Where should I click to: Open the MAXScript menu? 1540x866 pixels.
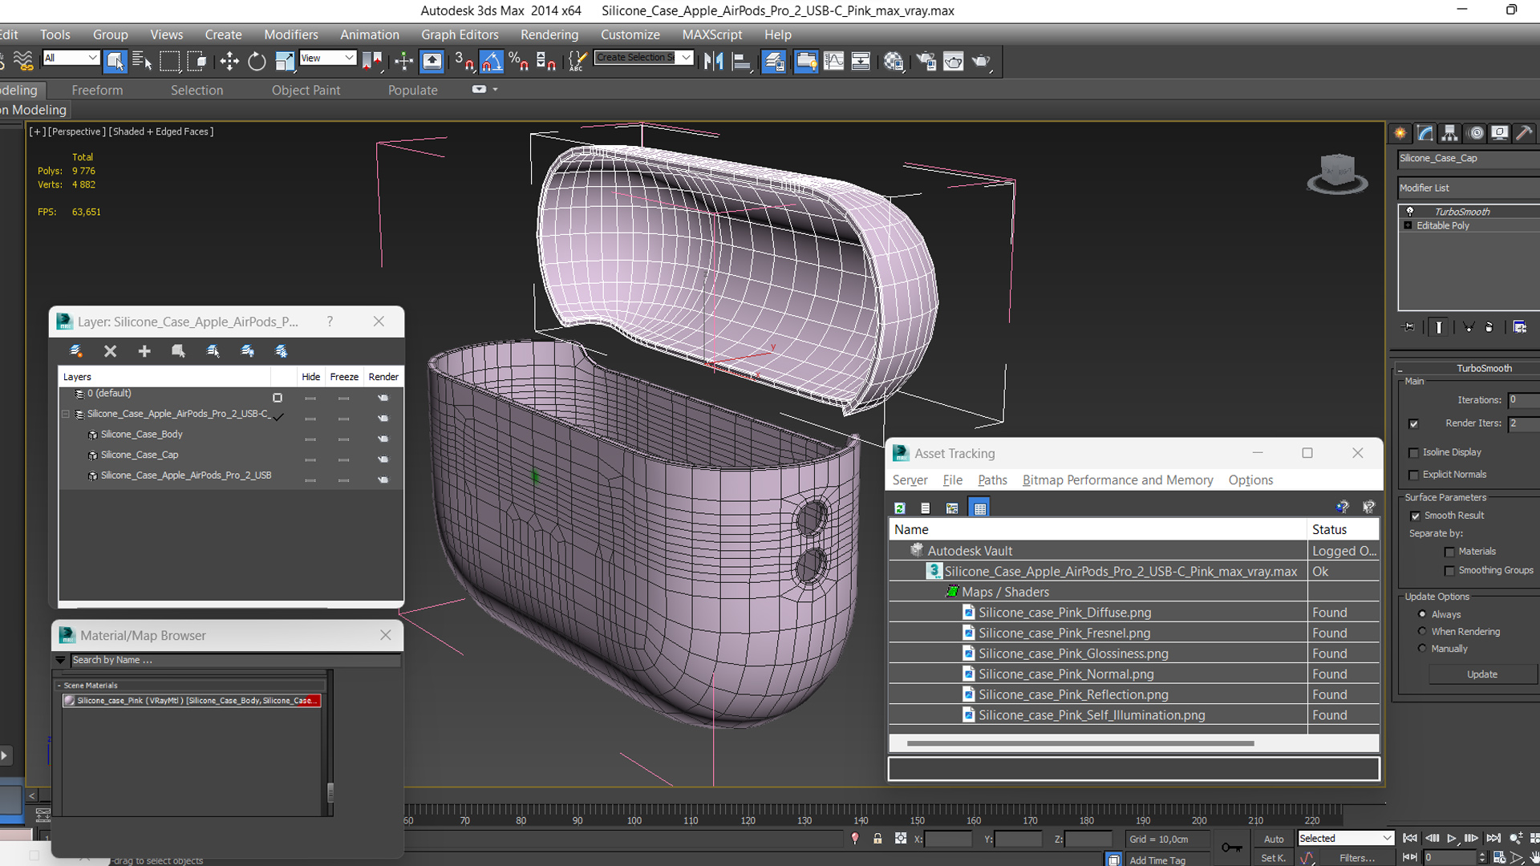tap(712, 34)
